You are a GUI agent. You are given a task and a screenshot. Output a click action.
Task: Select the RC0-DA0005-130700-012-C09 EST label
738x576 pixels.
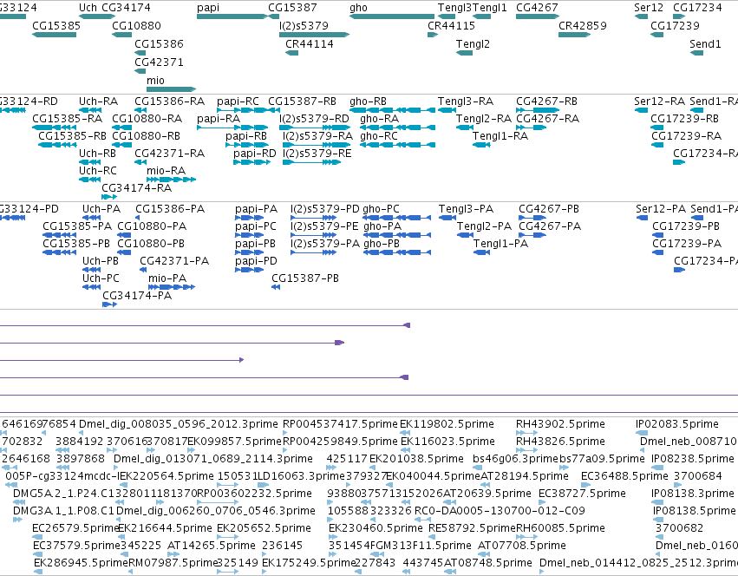(x=500, y=511)
